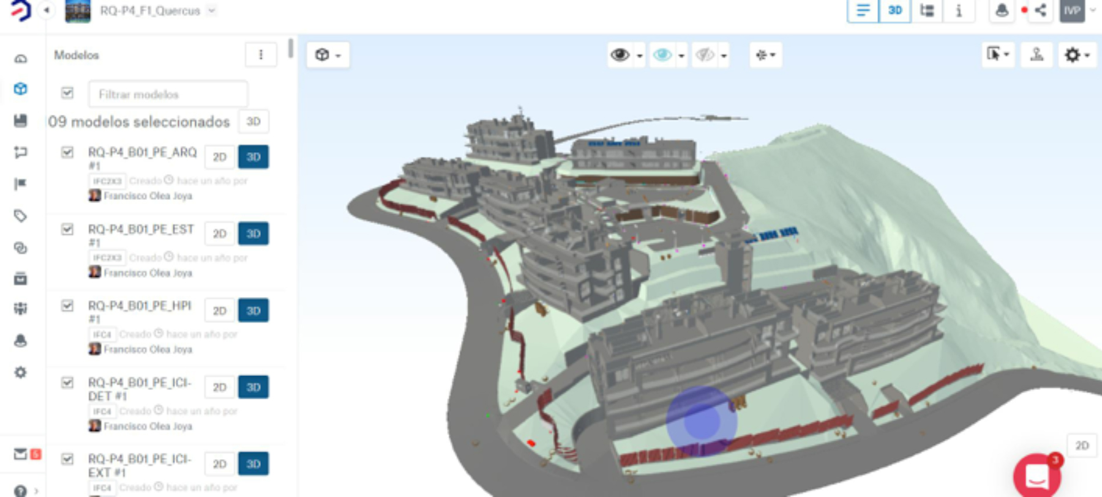Open RQ-P4_B01_PE_ICI-EXT in 3D

[253, 464]
